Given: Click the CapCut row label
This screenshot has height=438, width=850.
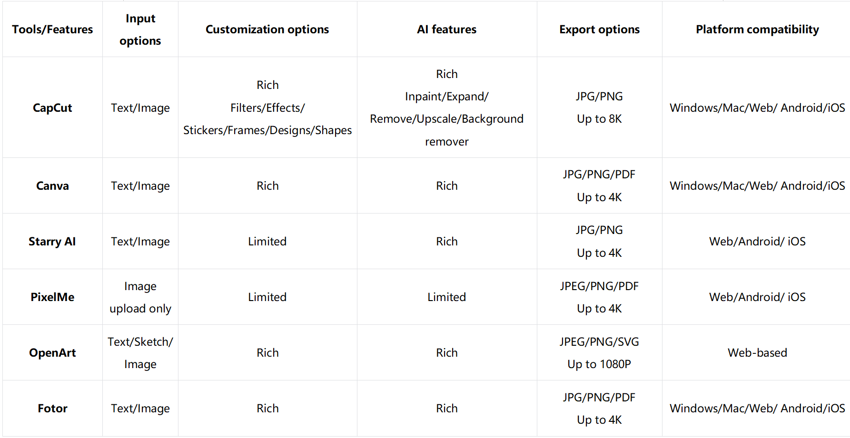Looking at the screenshot, I should coord(52,108).
